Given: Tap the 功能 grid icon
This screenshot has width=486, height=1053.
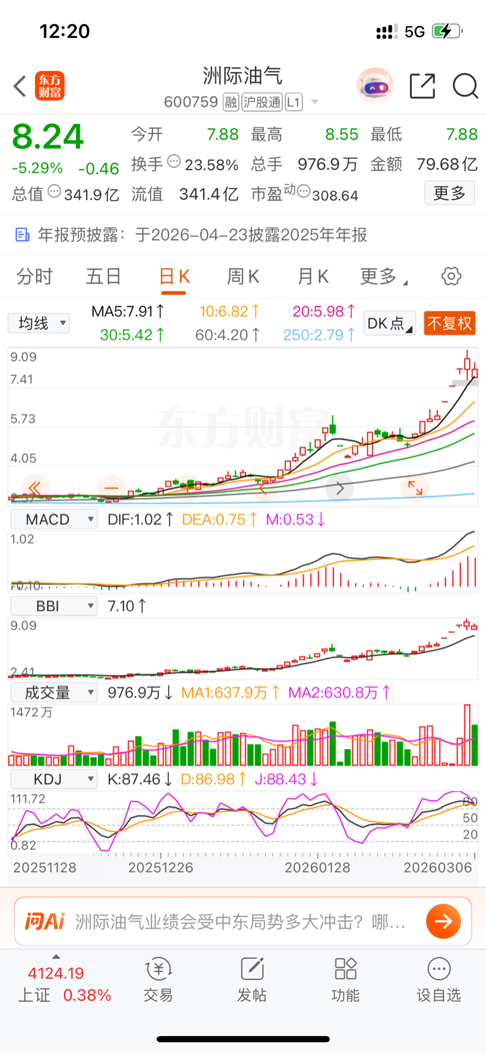Looking at the screenshot, I should (x=346, y=969).
